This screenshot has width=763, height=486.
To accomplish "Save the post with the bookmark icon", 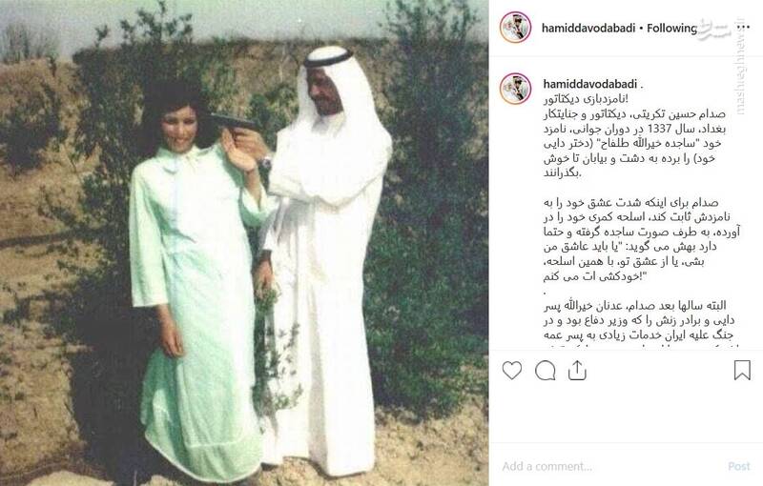I will (742, 370).
